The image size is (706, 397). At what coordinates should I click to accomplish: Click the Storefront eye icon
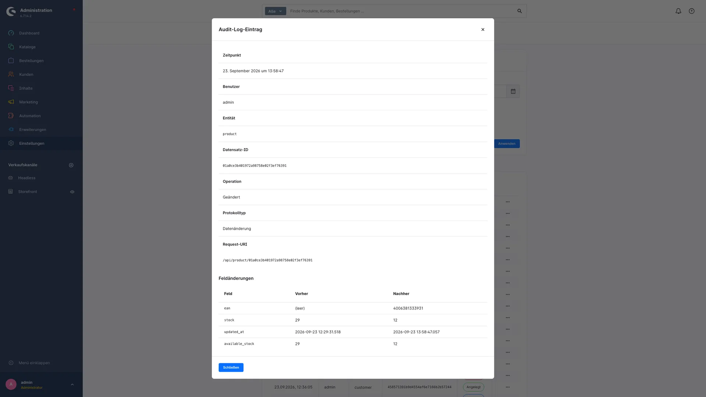(72, 192)
